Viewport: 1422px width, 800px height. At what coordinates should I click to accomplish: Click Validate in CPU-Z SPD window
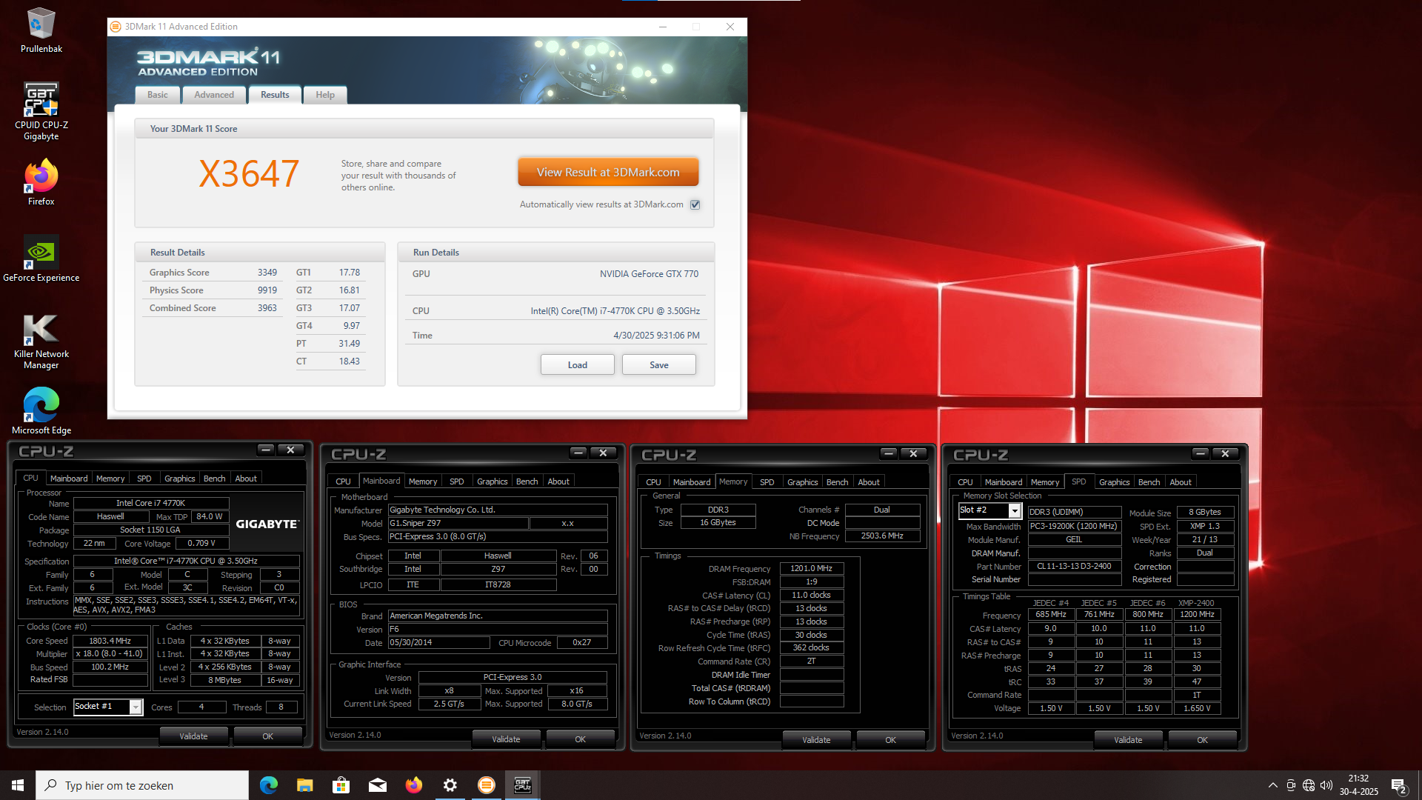click(1128, 740)
